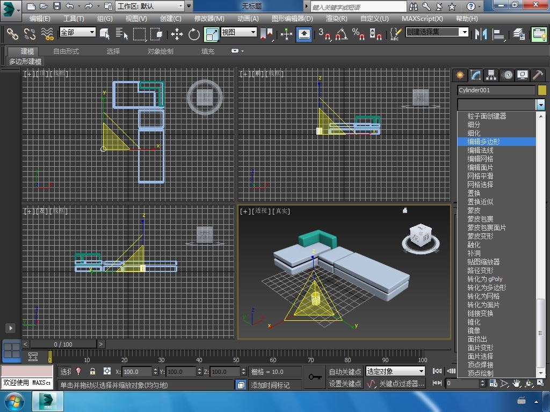Switch to the Create panel tab
The width and height of the screenshot is (550, 412).
coord(460,75)
